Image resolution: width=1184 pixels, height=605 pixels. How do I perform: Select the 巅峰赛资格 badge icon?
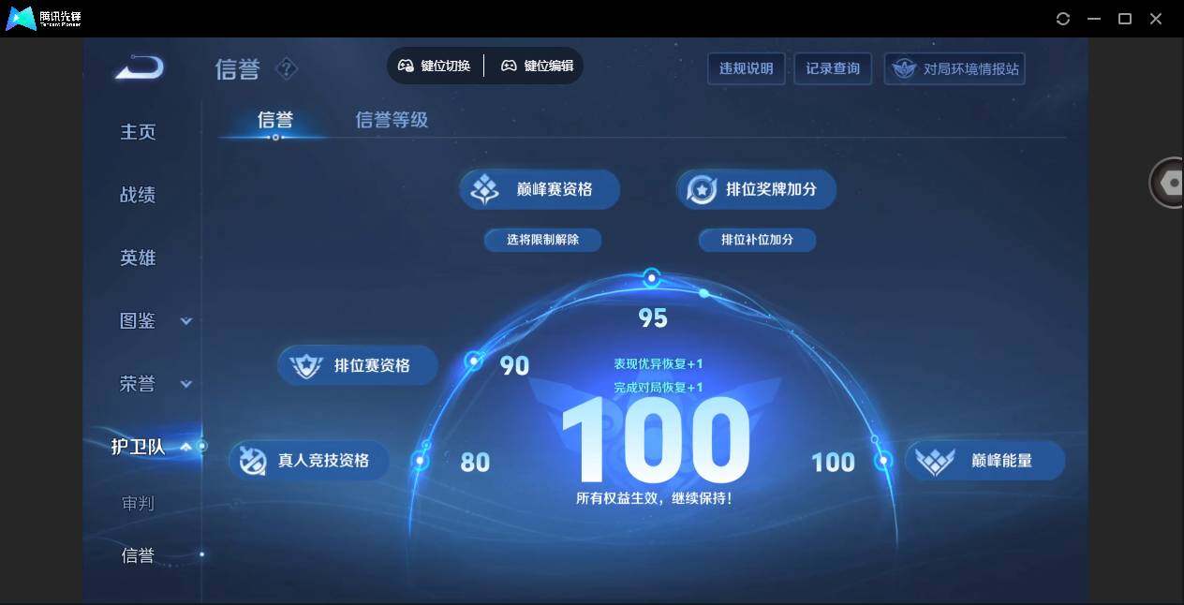pyautogui.click(x=483, y=188)
